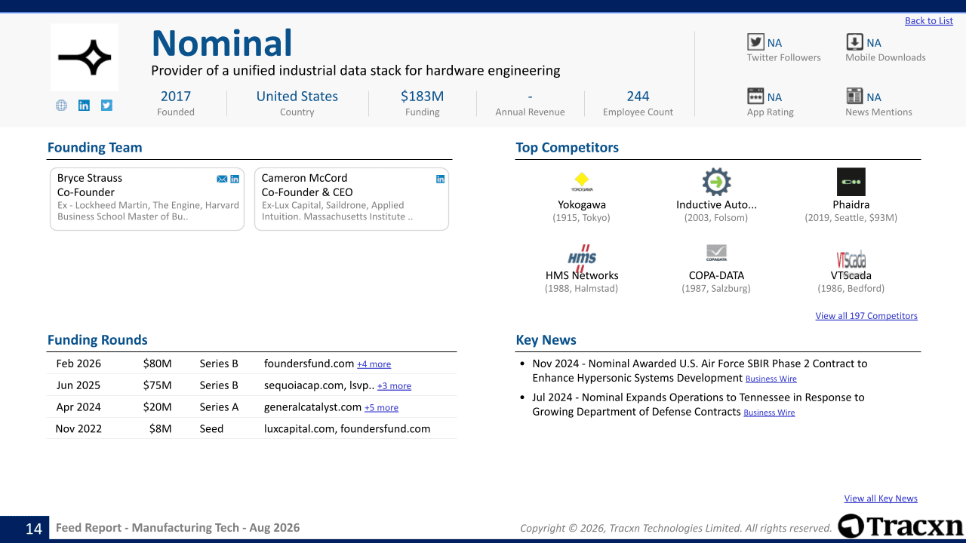Click the HMS Networks logo

(582, 257)
